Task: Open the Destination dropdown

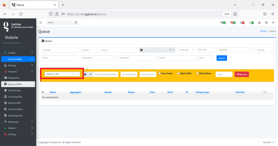Action: [99, 58]
